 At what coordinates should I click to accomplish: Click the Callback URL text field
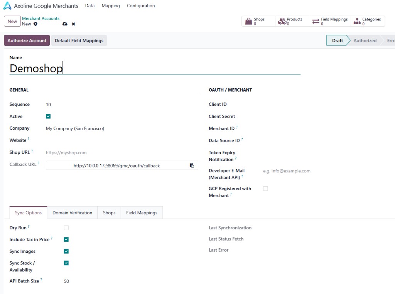coord(116,165)
